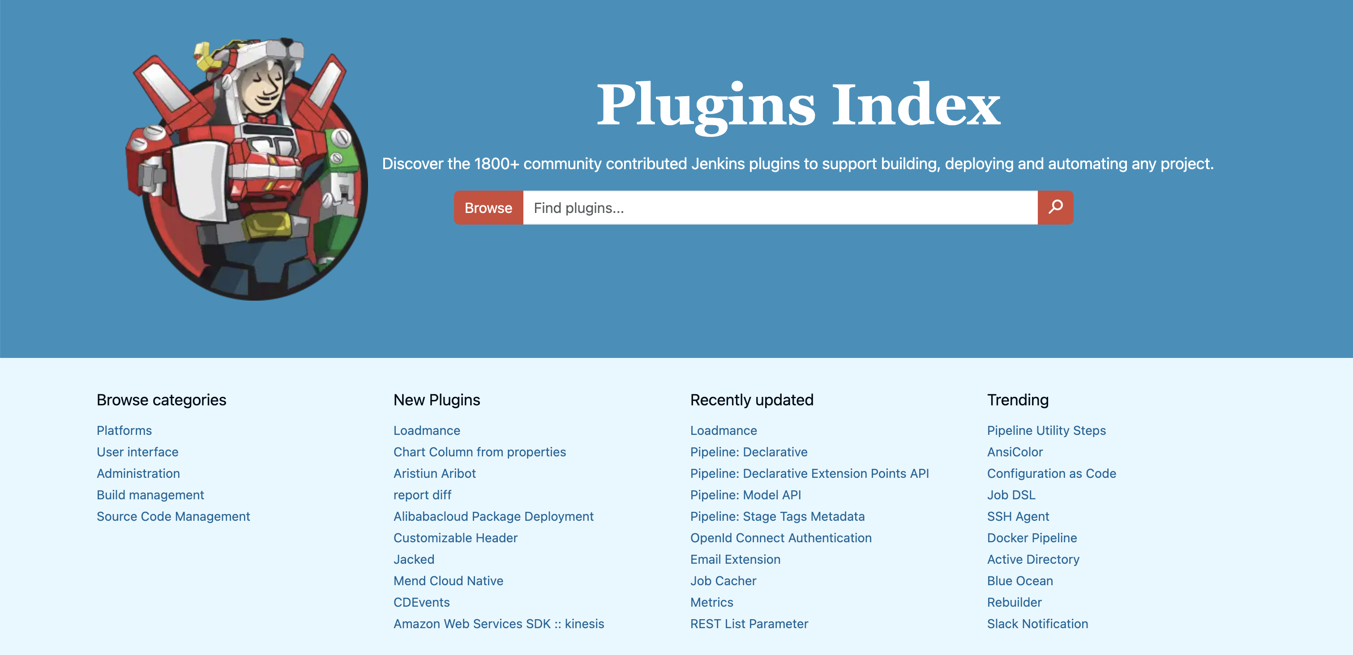Viewport: 1353px width, 655px height.
Task: Open the Platforms category
Action: tap(124, 430)
